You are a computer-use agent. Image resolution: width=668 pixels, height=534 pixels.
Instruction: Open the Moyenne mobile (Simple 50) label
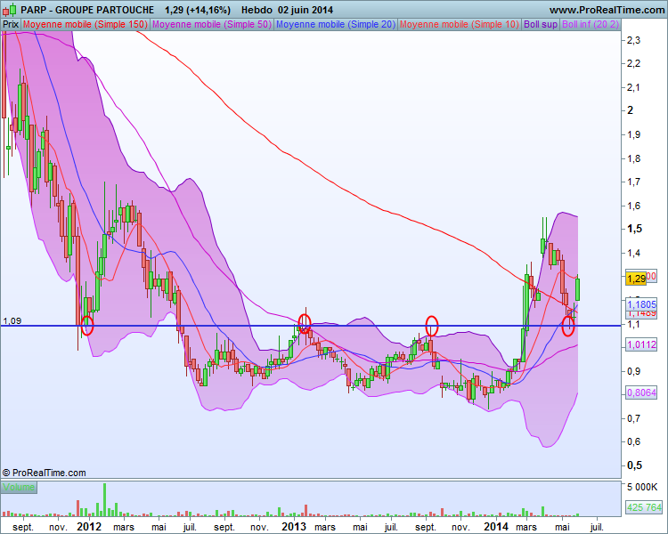(x=212, y=25)
